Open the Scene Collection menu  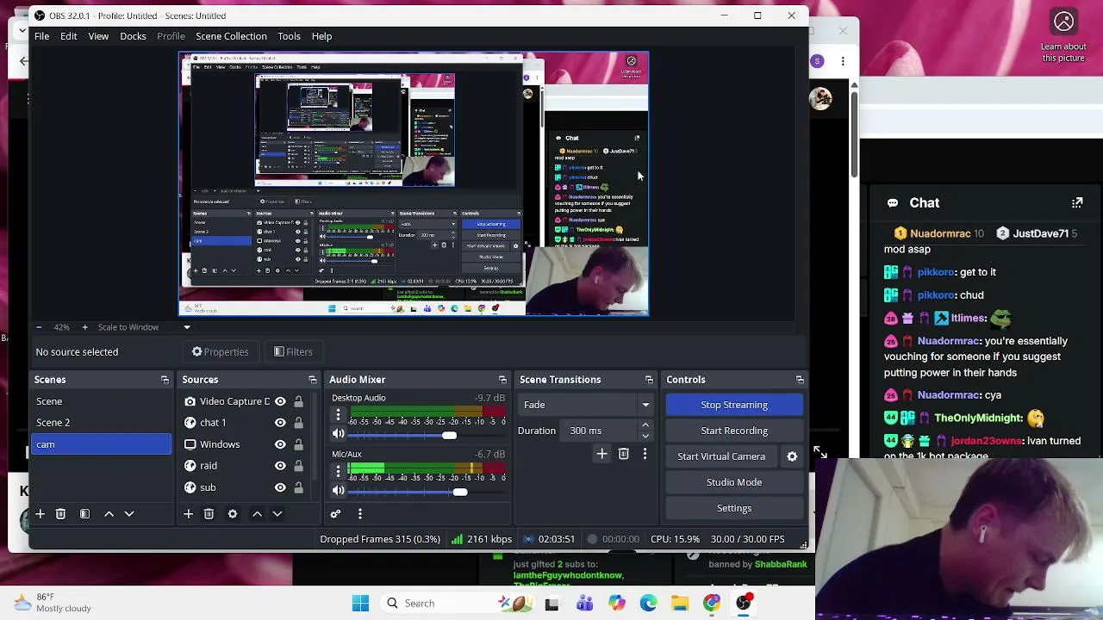click(231, 36)
